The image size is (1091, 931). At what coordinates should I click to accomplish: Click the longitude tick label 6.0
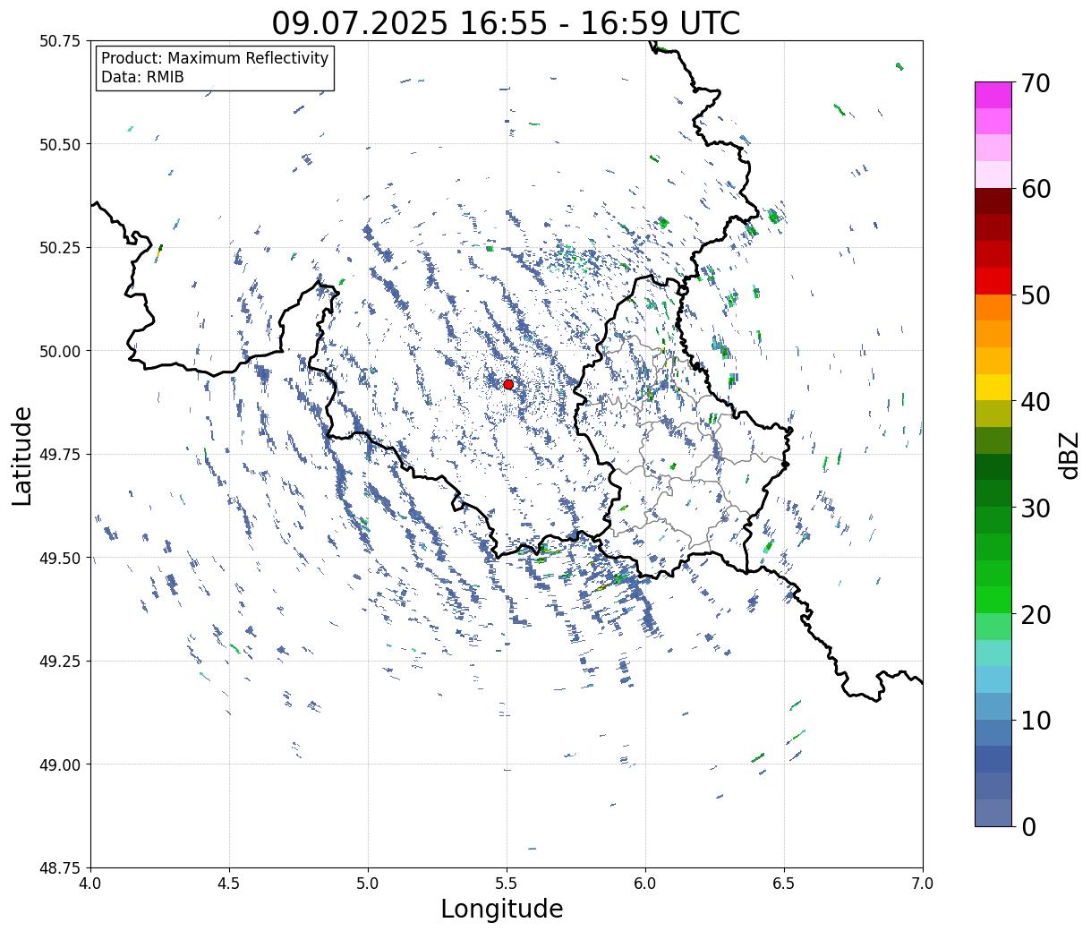(x=645, y=884)
